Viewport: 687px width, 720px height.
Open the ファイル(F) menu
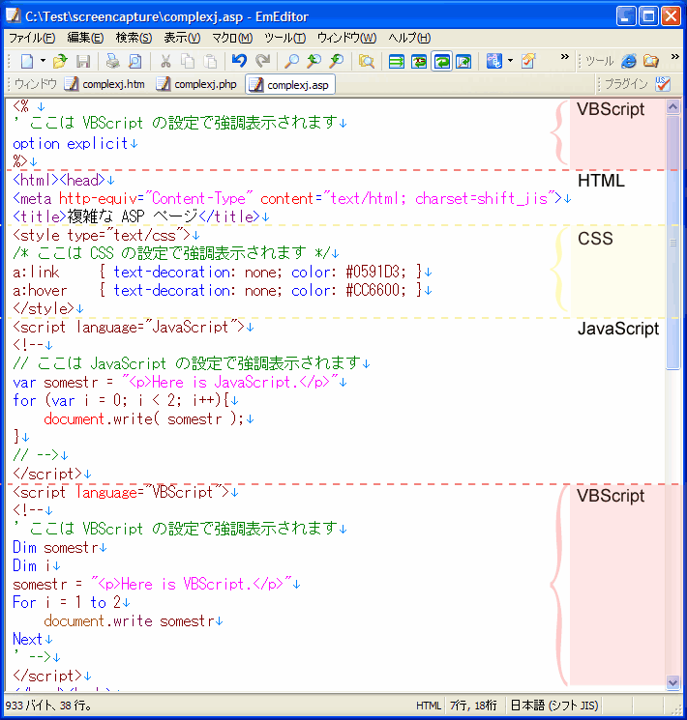pyautogui.click(x=32, y=38)
